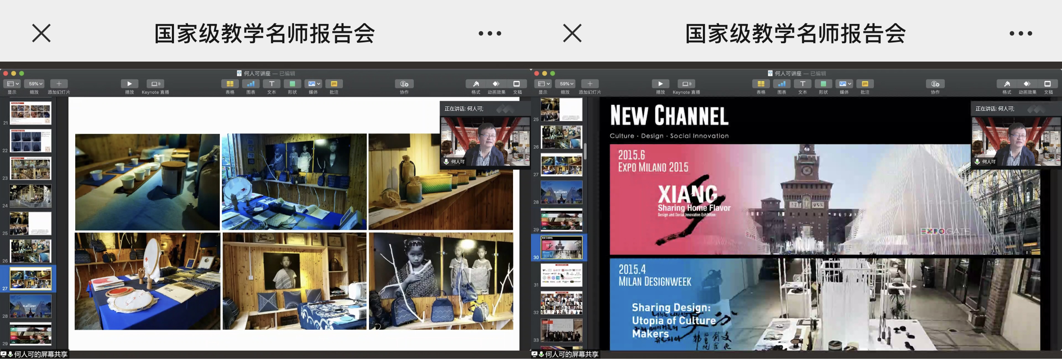This screenshot has width=1062, height=359.
Task: Click 添加幻灯片 plus icon in right Keynote
Action: (x=590, y=84)
